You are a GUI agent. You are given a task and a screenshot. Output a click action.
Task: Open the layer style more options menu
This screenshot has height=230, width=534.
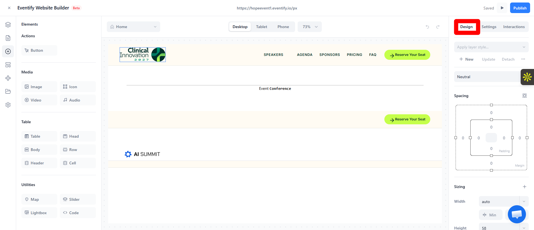coord(523,59)
